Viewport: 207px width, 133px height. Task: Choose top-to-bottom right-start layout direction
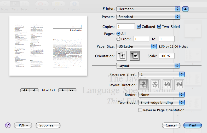pyautogui.click(x=179, y=85)
